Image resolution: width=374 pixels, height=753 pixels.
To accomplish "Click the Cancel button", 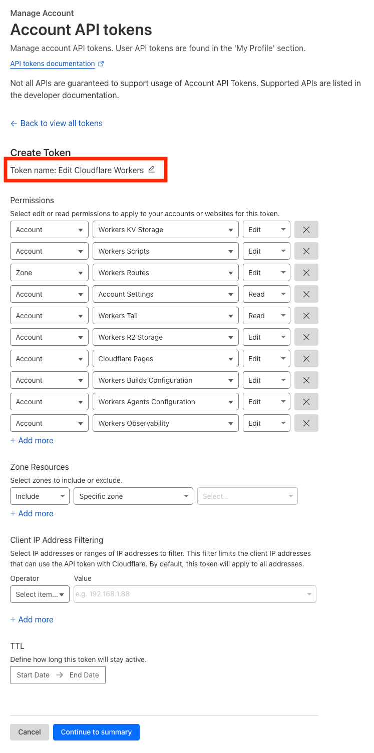I will click(30, 732).
